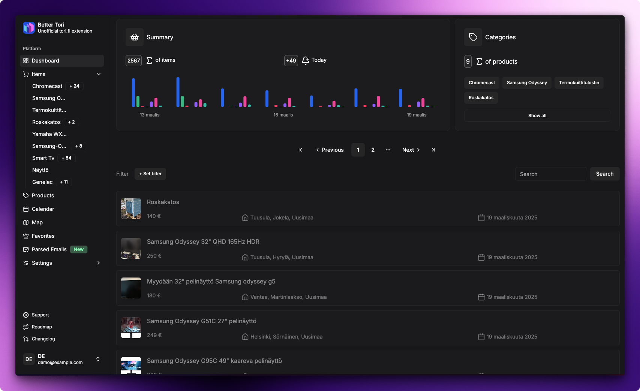The height and width of the screenshot is (391, 640).
Task: Click the Better Tori logo icon
Action: pos(29,28)
